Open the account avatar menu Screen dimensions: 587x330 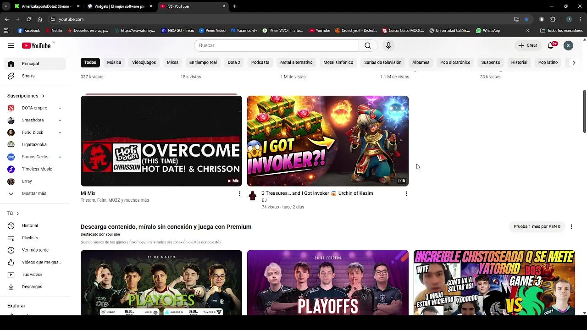tap(568, 45)
